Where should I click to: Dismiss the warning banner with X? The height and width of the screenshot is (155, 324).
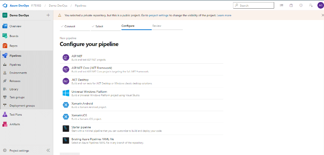[x=323, y=15]
